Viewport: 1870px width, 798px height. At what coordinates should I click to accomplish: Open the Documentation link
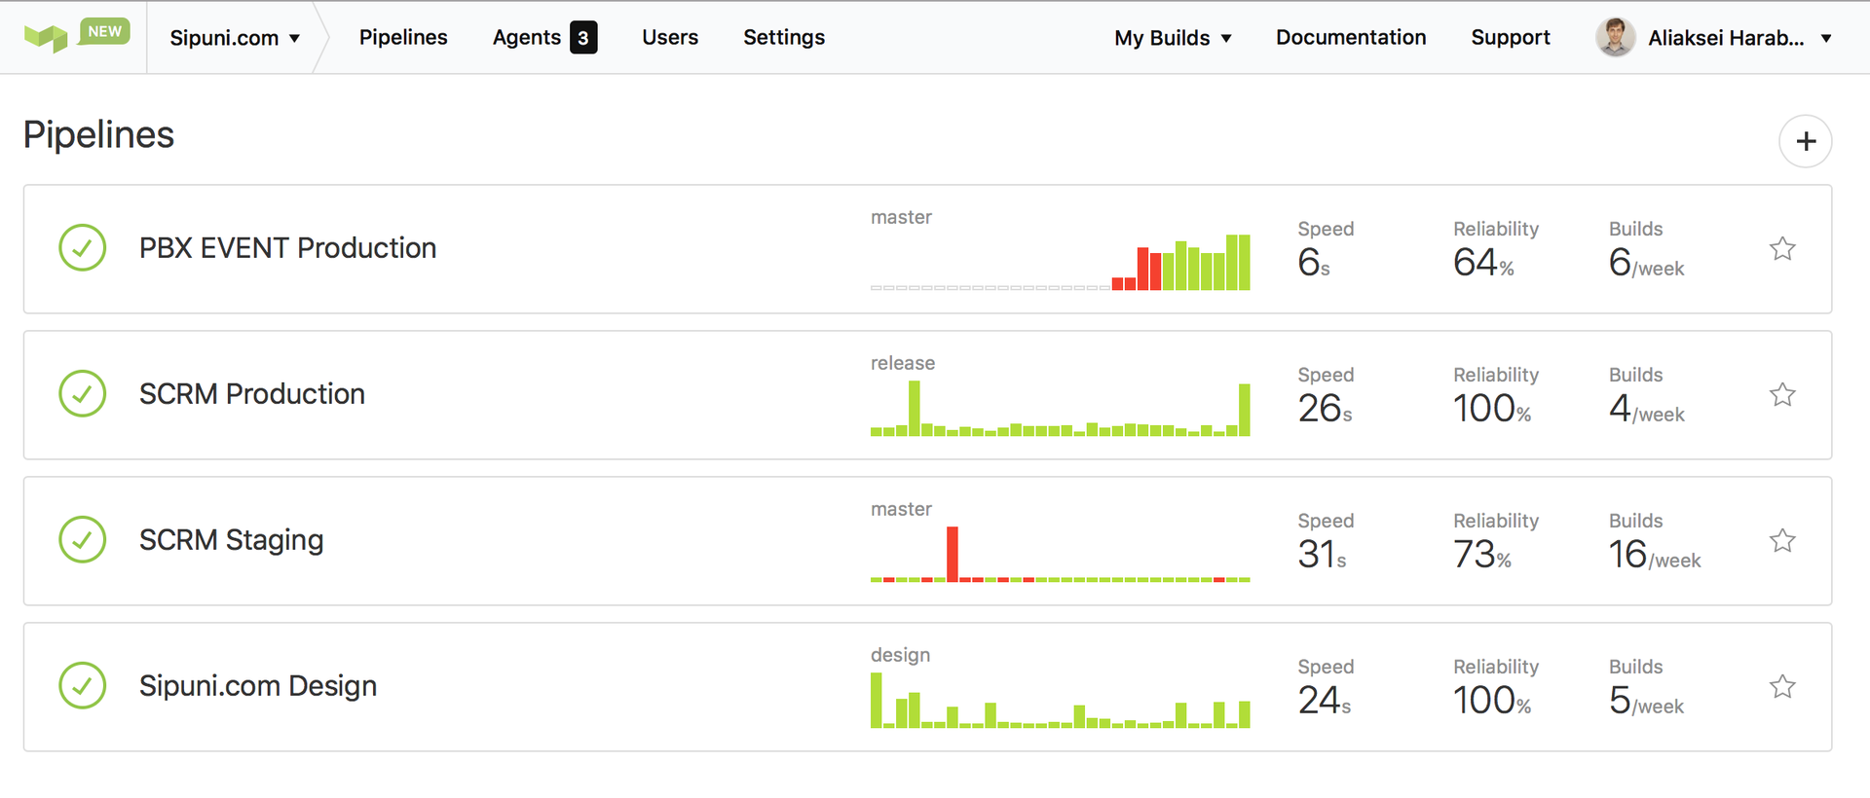point(1351,37)
